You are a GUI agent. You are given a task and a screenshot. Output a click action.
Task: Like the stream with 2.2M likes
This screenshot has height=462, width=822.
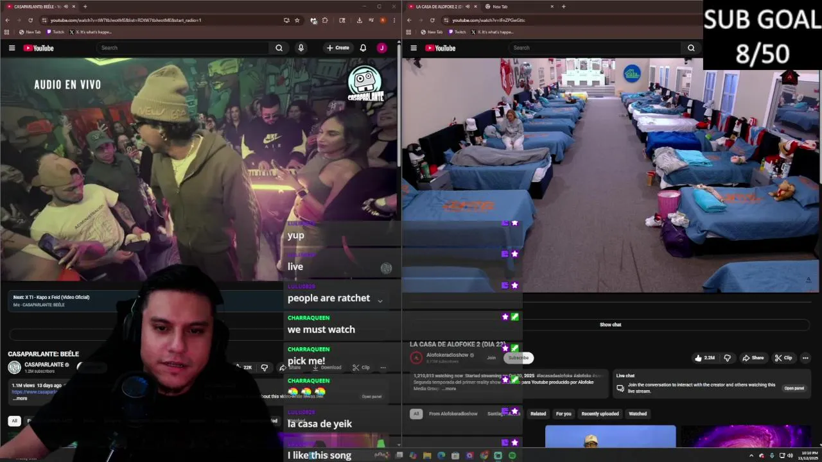coord(704,358)
